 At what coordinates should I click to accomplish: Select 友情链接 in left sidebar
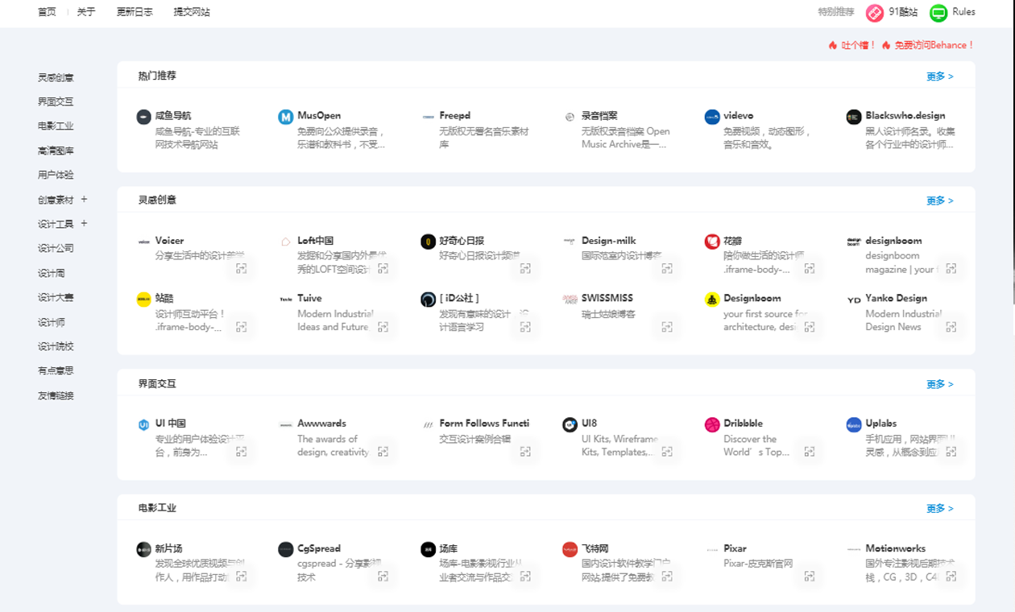pos(56,395)
